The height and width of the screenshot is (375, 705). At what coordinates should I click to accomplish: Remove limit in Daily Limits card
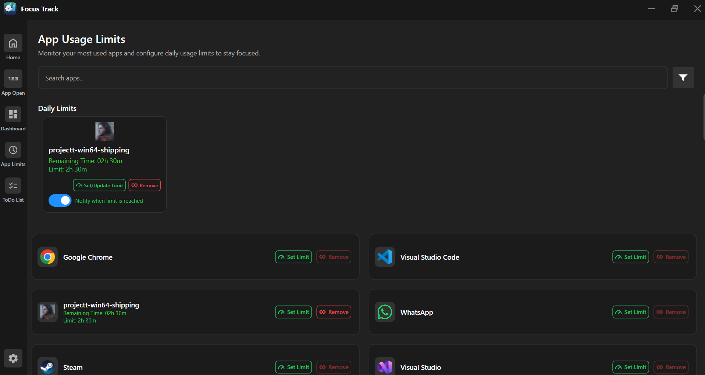point(145,185)
